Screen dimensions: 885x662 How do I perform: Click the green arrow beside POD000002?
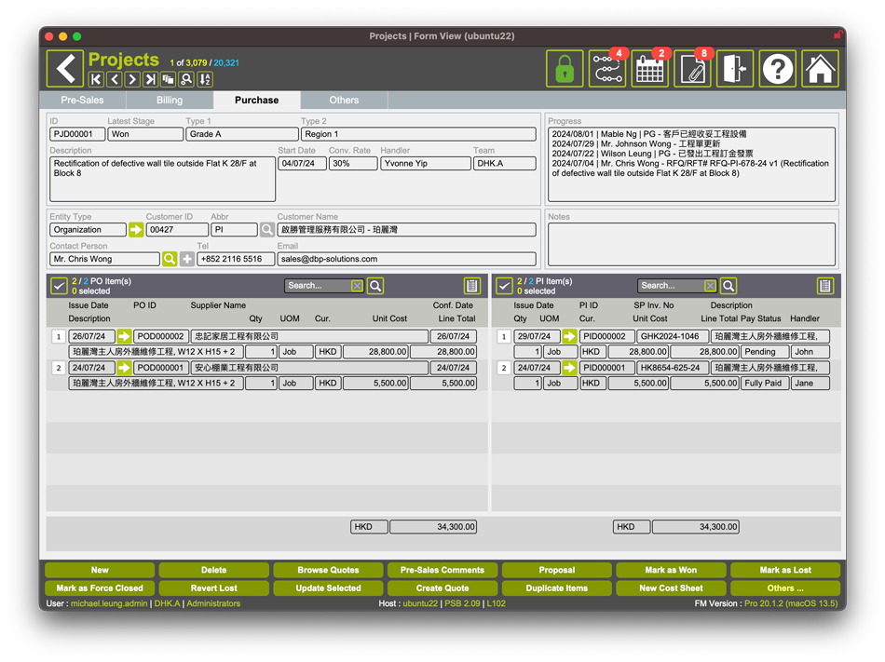(x=124, y=336)
